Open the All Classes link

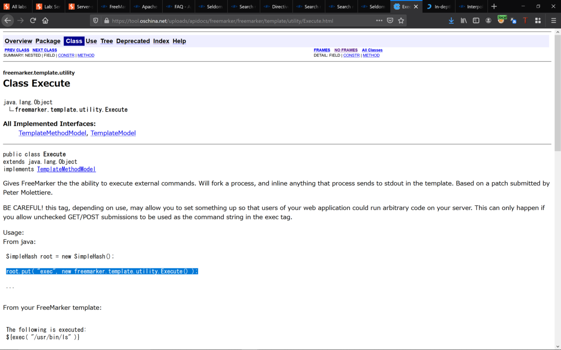[372, 50]
